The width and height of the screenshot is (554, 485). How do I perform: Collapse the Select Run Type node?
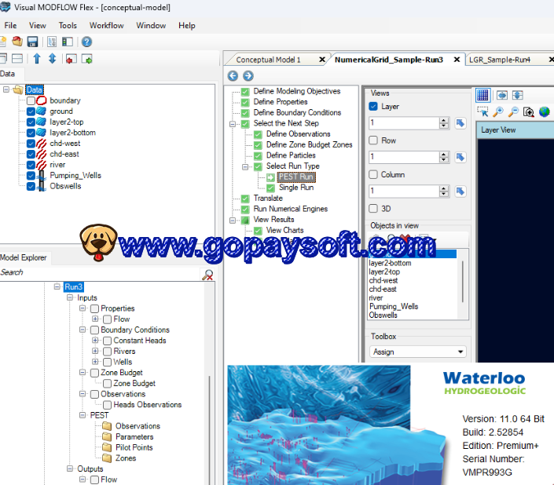(245, 166)
